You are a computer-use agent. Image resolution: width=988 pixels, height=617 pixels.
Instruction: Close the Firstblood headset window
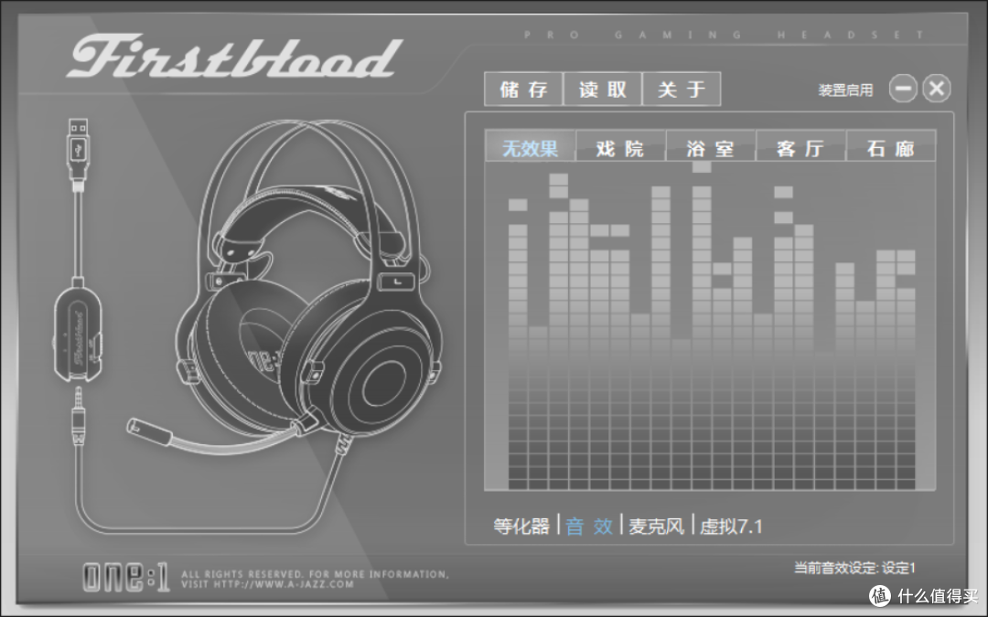937,88
